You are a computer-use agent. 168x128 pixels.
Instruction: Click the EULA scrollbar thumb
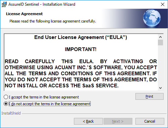point(160,43)
